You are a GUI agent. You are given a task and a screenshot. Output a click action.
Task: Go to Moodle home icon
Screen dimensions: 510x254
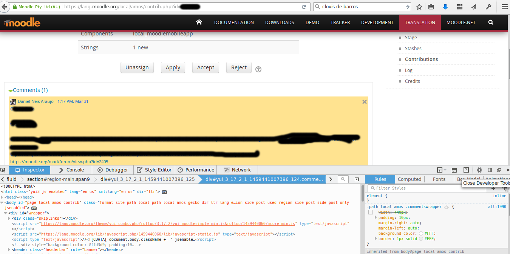(199, 22)
